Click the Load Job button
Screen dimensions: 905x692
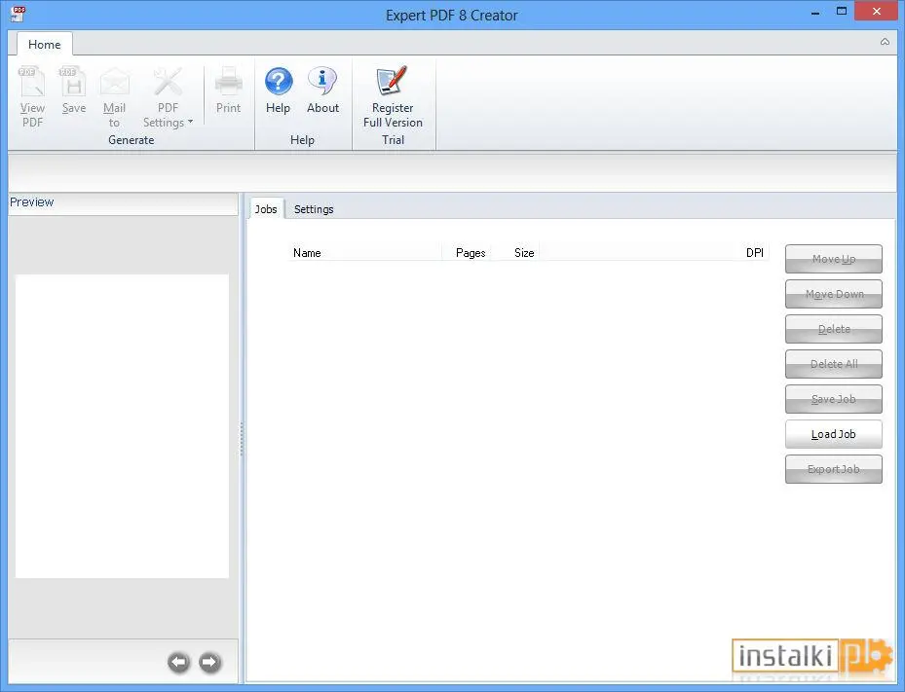tap(834, 434)
